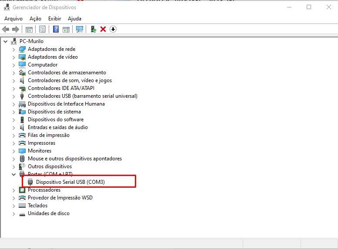Screen dimensions: 338x249
Task: Select the Controladores USB tree item
Action: click(82, 96)
